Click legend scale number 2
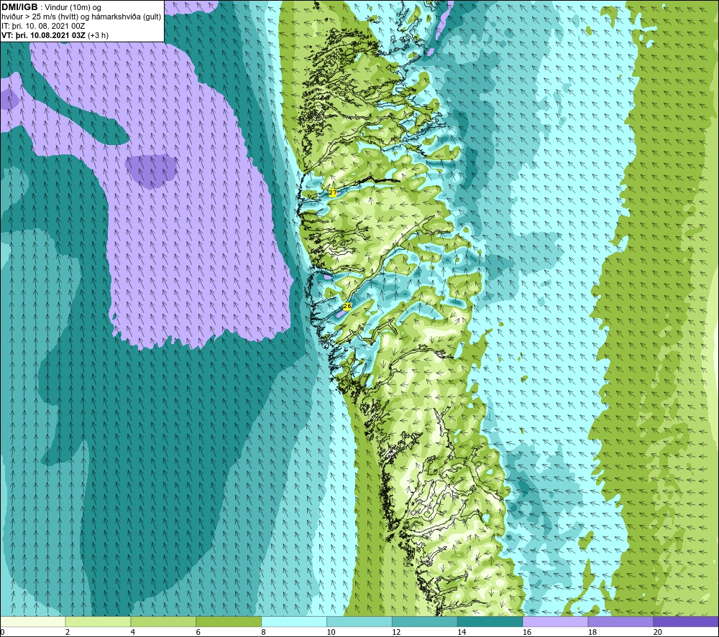 68,632
